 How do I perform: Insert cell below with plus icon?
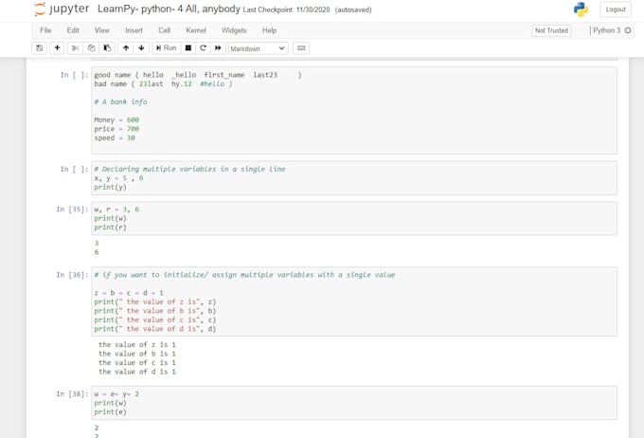click(x=57, y=48)
